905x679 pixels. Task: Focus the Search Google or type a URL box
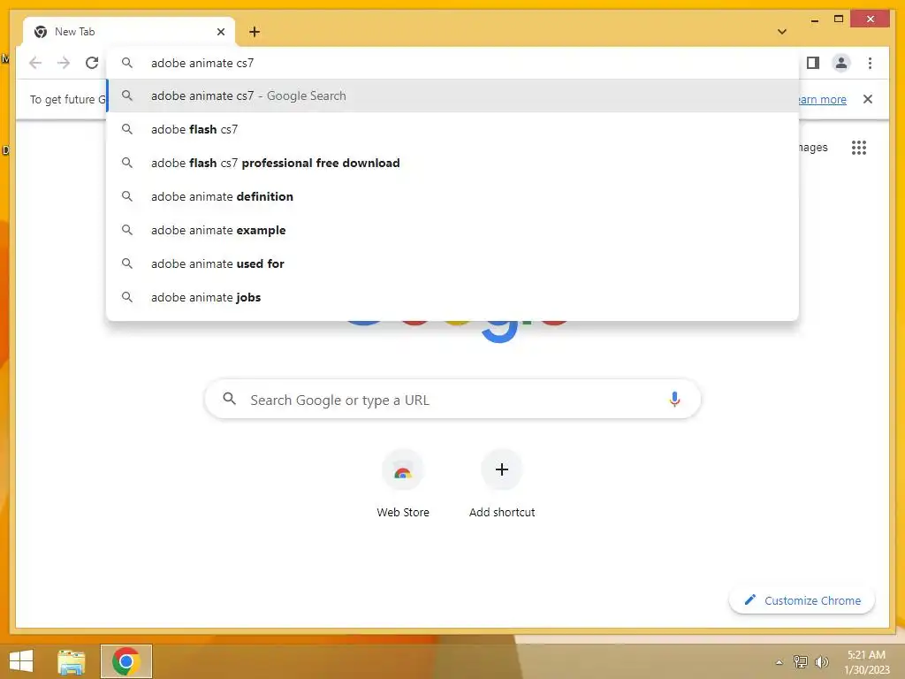[452, 399]
